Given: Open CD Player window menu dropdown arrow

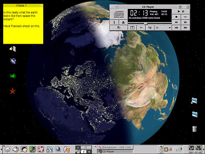Looking at the screenshot, I should (180, 7).
